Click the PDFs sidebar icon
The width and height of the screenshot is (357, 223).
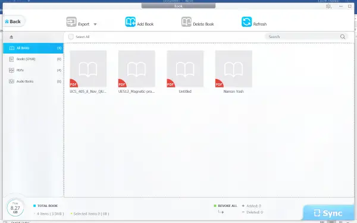pos(12,70)
